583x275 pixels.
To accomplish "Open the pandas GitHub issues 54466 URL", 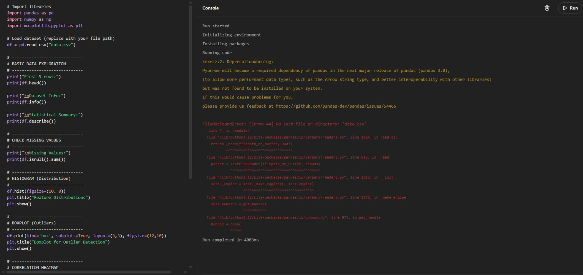I will pyautogui.click(x=336, y=106).
